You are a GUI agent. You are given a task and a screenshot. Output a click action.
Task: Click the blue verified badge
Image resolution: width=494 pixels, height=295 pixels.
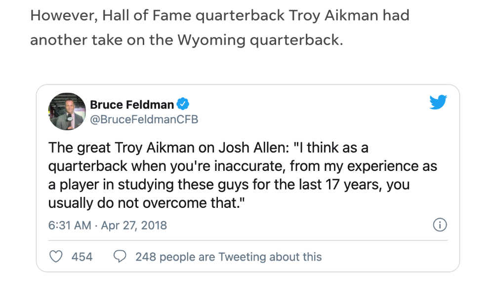[183, 104]
